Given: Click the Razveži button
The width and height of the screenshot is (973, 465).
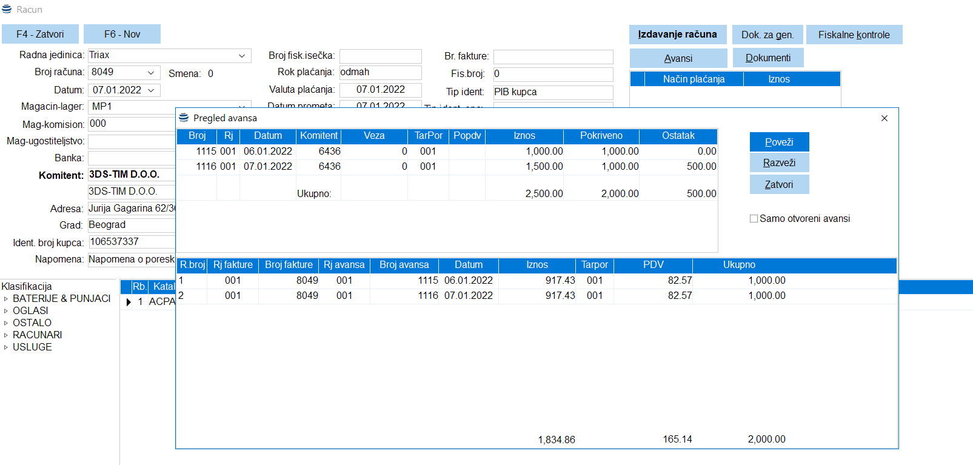Looking at the screenshot, I should 779,162.
